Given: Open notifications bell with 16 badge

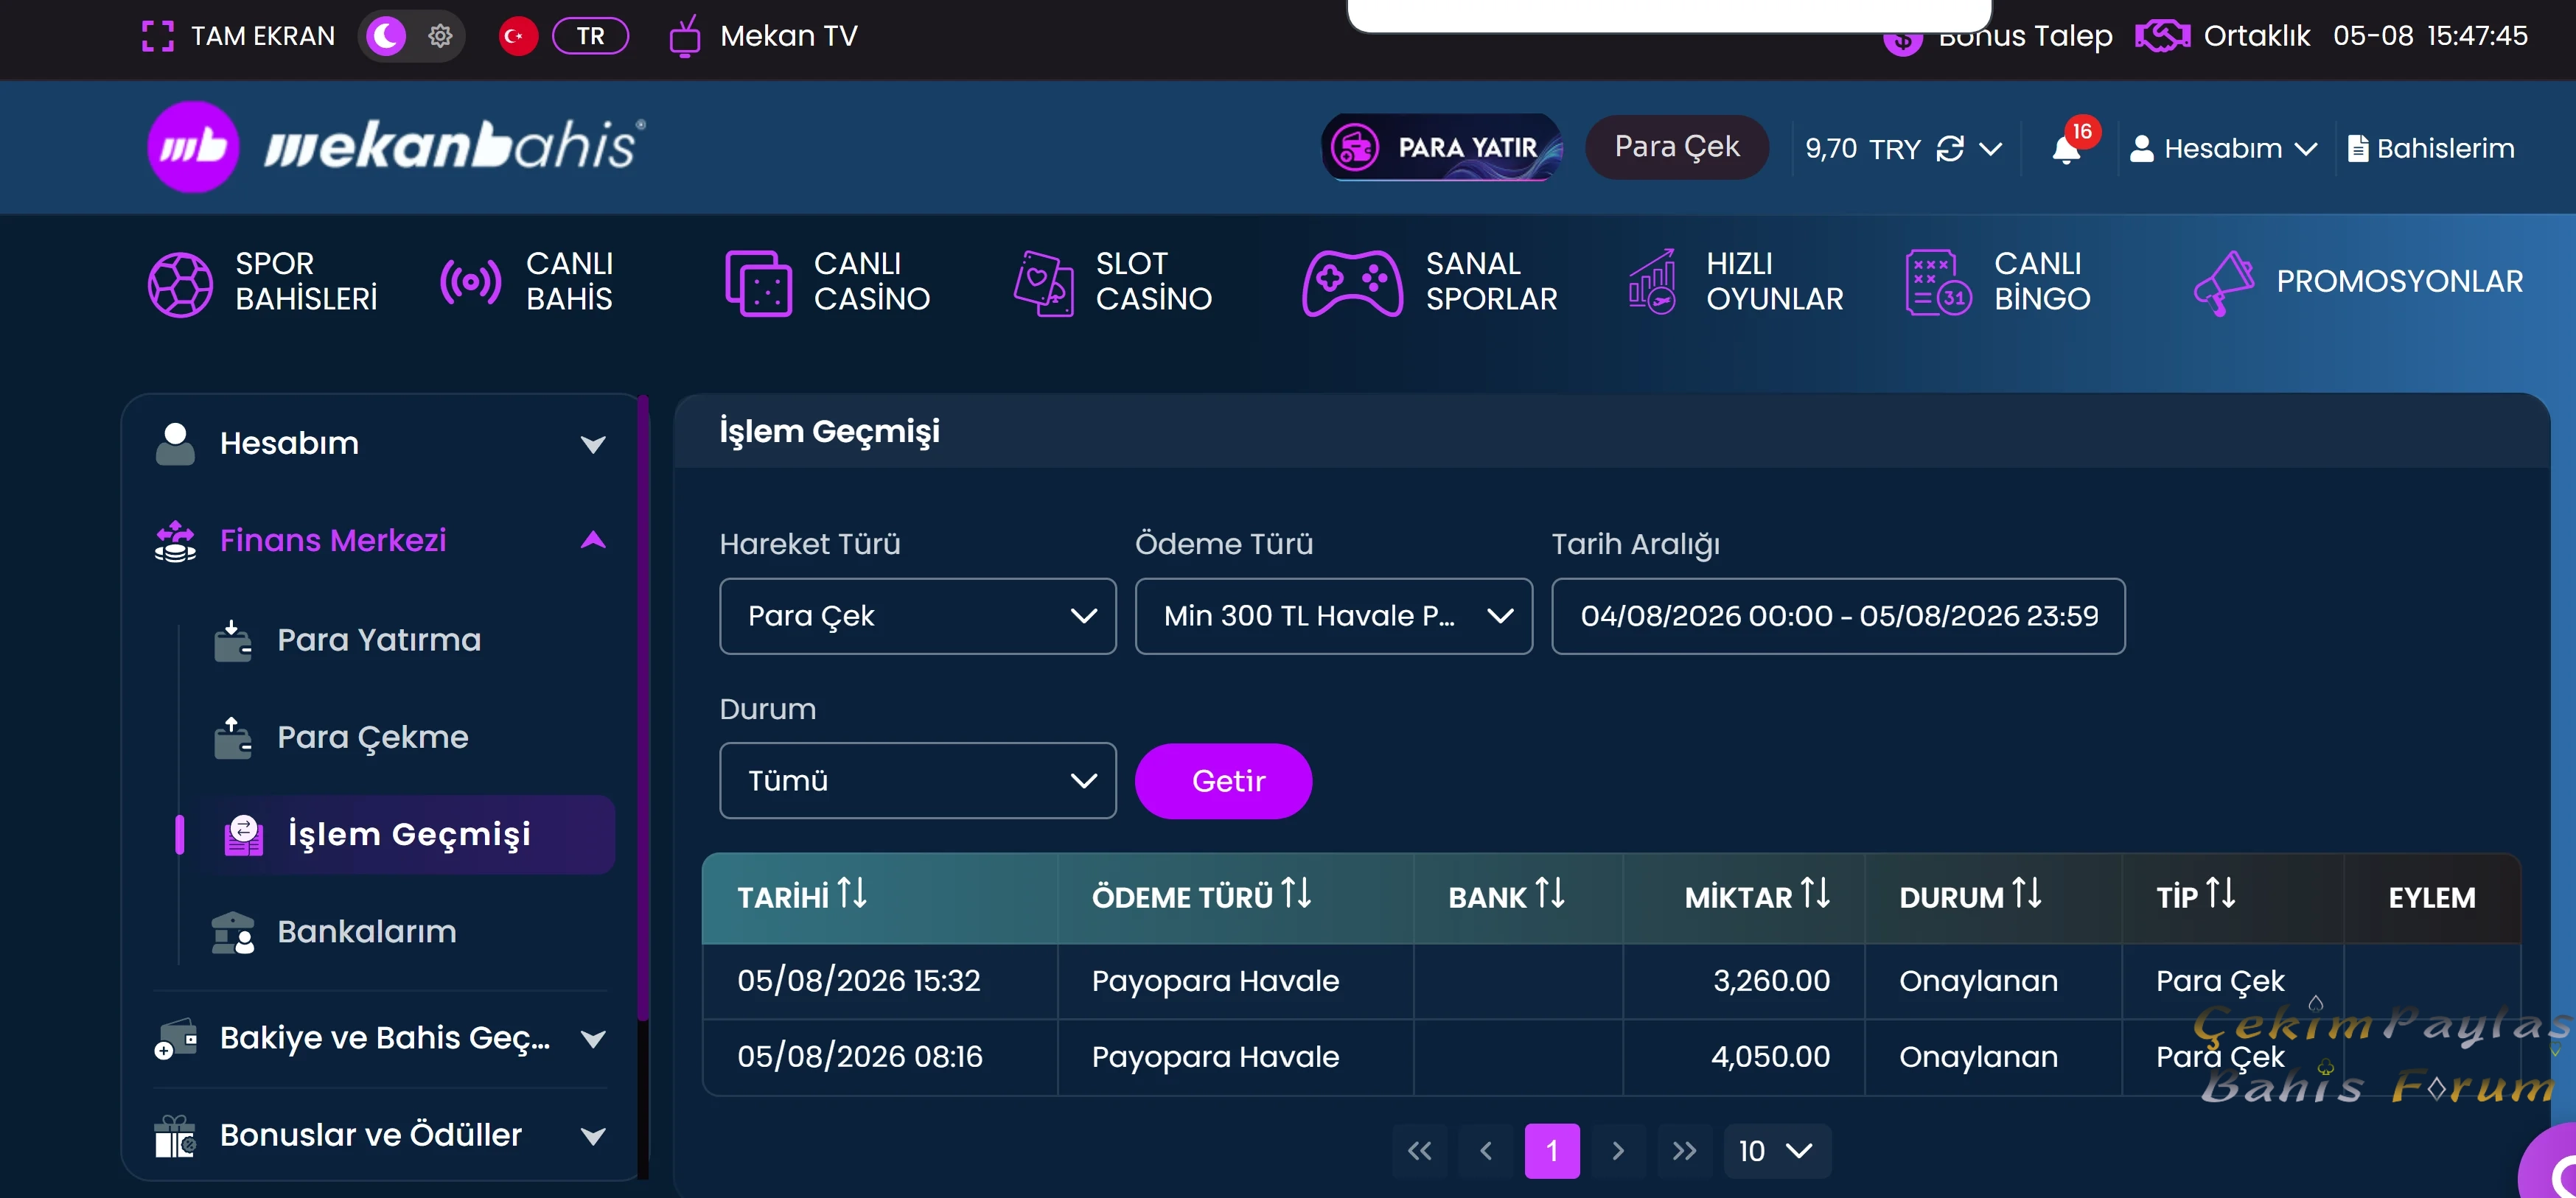Looking at the screenshot, I should coord(2066,149).
